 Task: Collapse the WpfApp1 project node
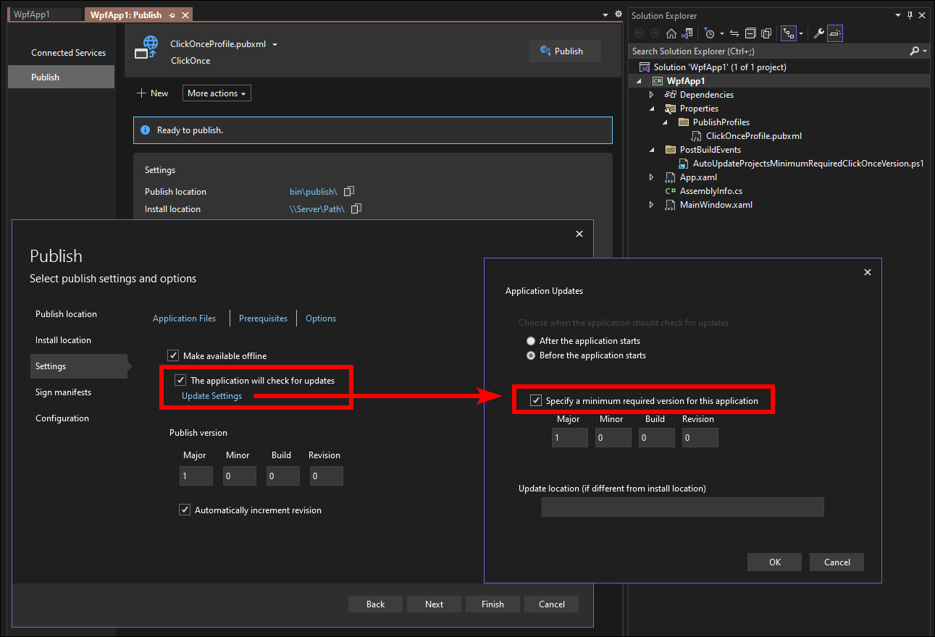pyautogui.click(x=639, y=81)
